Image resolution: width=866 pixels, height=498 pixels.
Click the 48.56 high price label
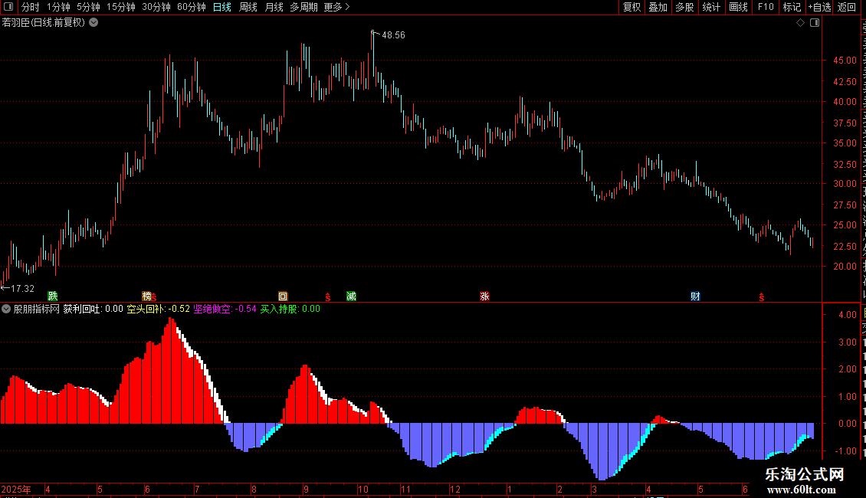pos(393,34)
